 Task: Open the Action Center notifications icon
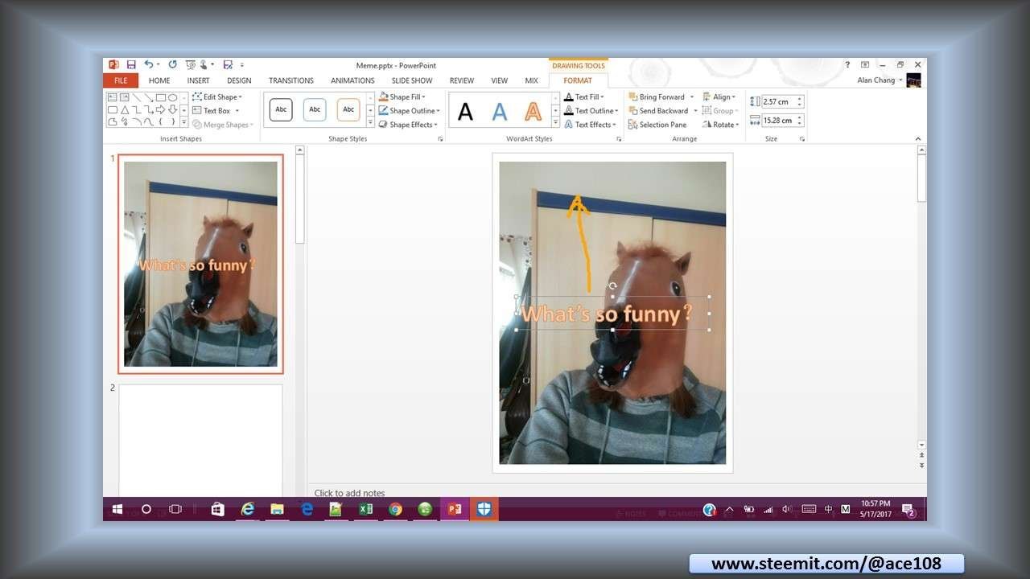point(908,510)
